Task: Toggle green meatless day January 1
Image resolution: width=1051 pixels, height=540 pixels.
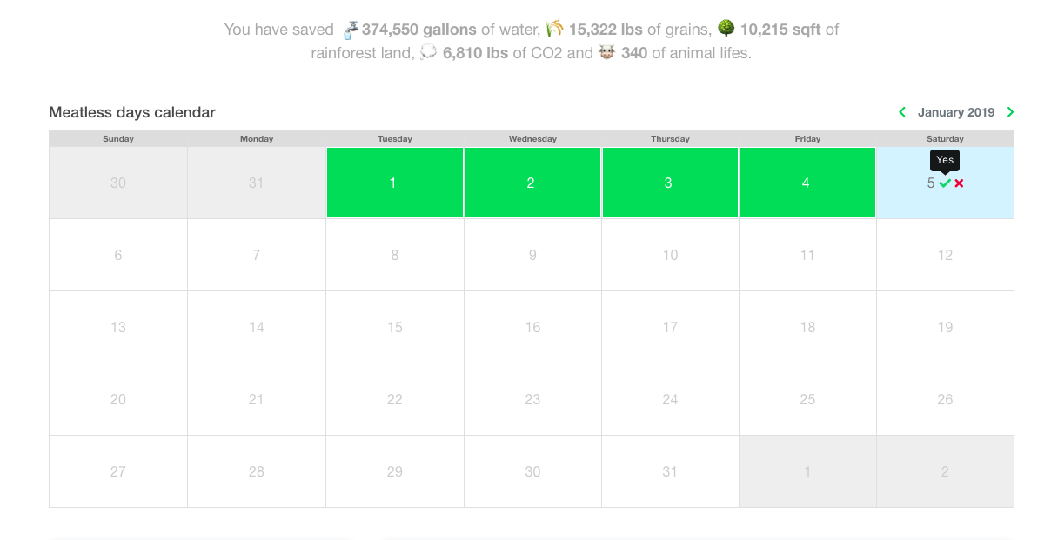Action: coord(395,183)
